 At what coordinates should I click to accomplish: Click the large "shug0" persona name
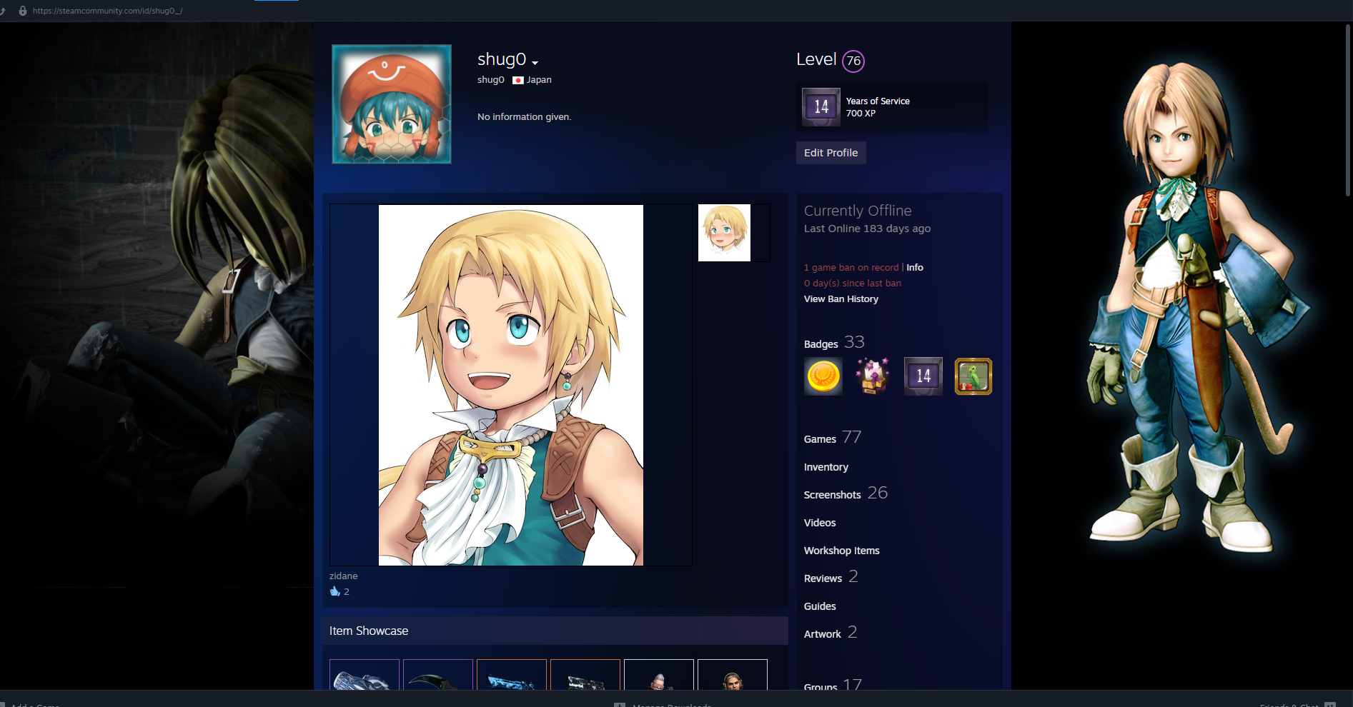click(502, 59)
